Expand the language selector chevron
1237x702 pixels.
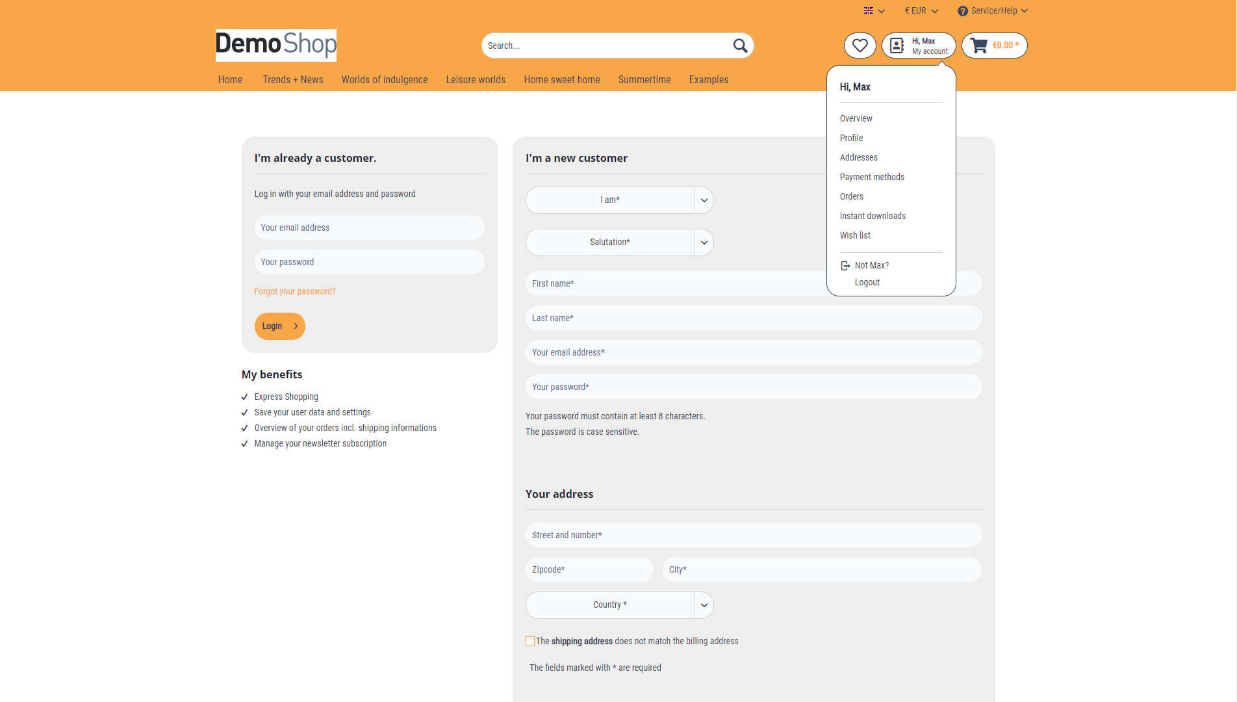(x=882, y=11)
